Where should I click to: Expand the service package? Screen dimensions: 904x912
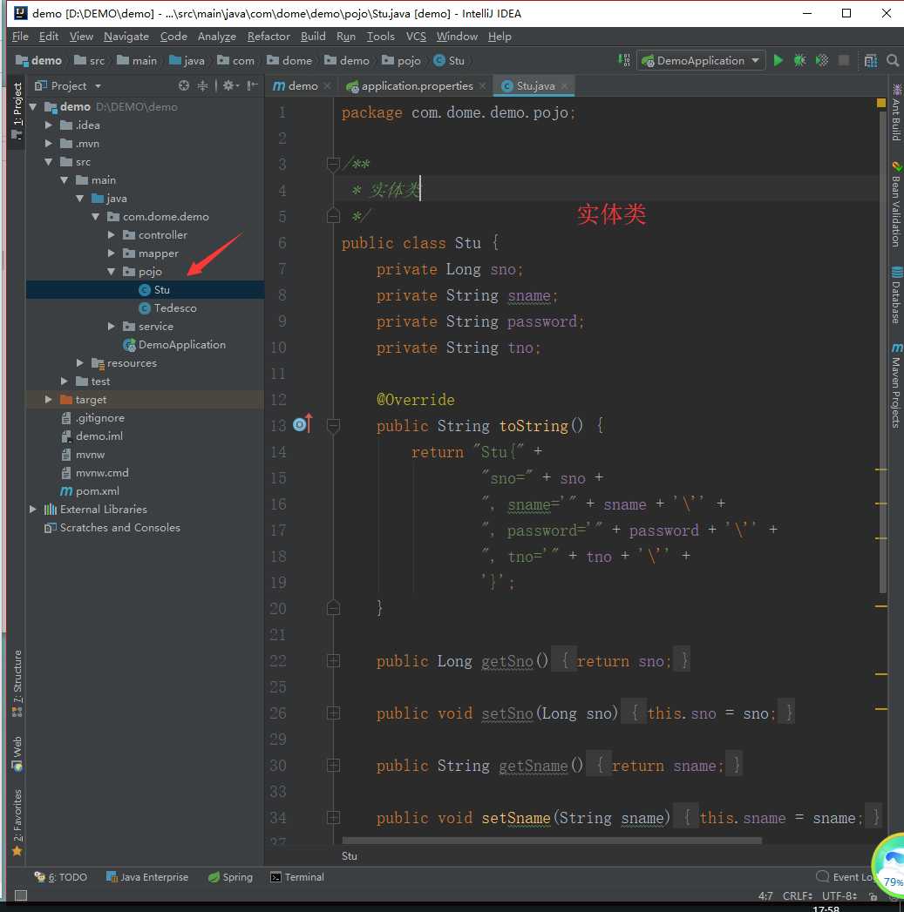click(x=112, y=327)
